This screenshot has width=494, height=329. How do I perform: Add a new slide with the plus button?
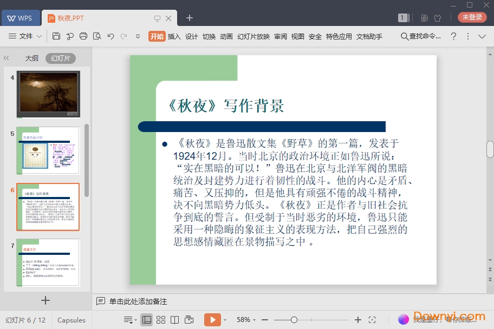click(x=45, y=300)
